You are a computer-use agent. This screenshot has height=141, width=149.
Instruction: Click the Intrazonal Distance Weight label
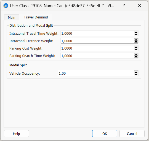point(31,41)
